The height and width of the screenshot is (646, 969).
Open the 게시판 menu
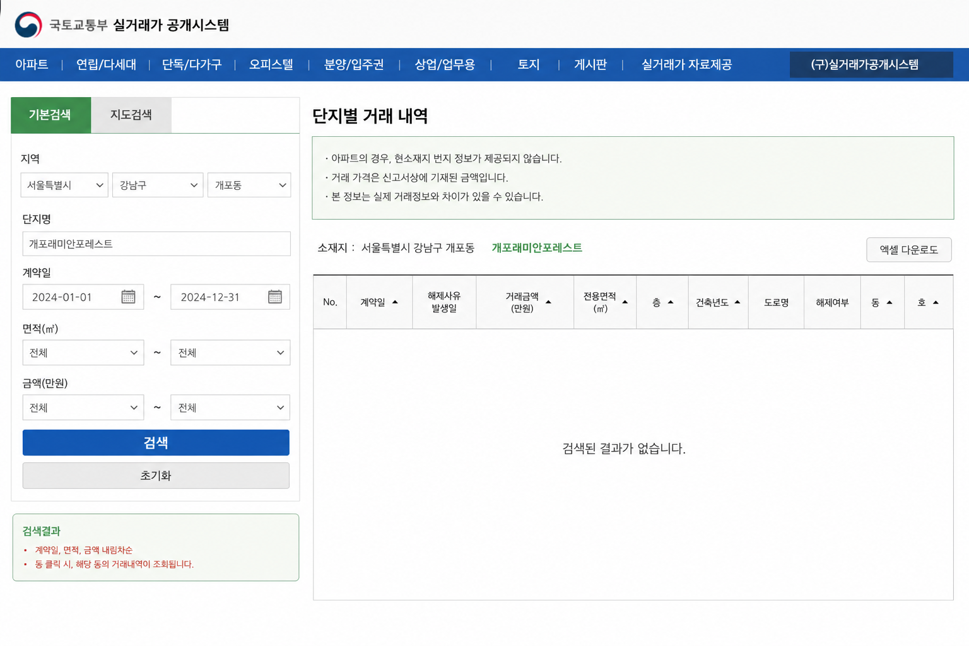click(x=590, y=64)
